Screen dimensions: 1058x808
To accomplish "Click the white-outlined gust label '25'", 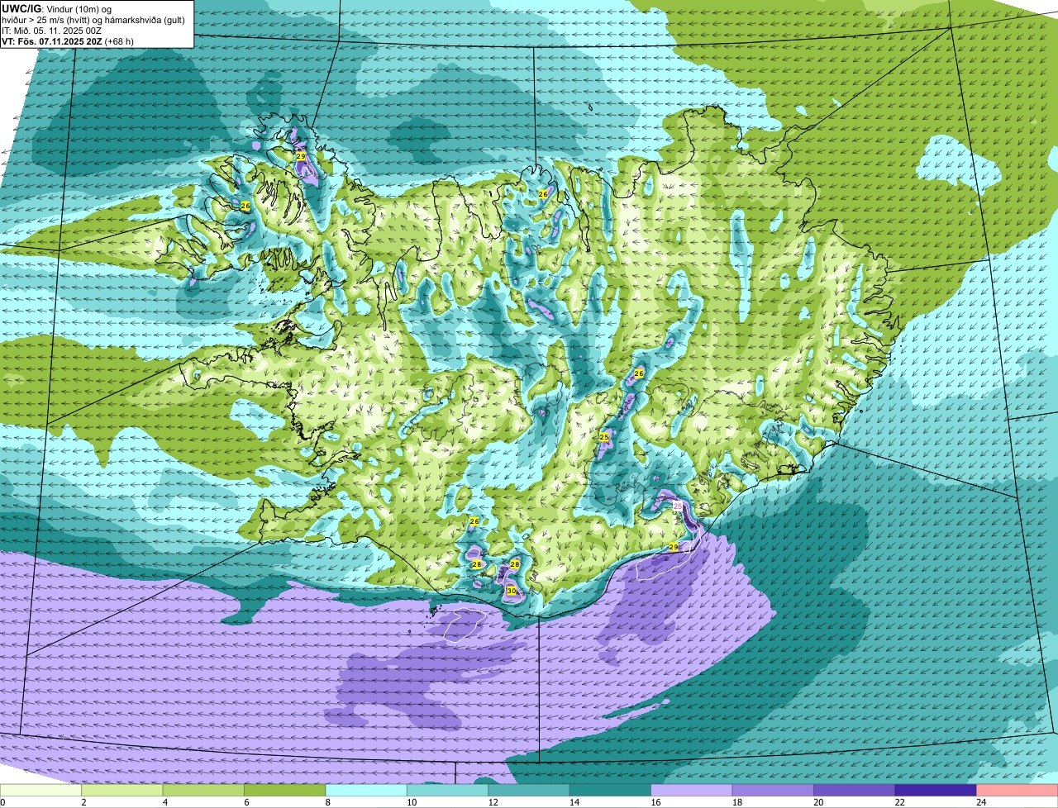I will 678,506.
